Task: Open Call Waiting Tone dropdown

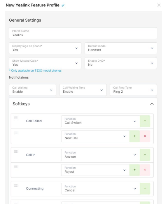Action: pos(83,90)
